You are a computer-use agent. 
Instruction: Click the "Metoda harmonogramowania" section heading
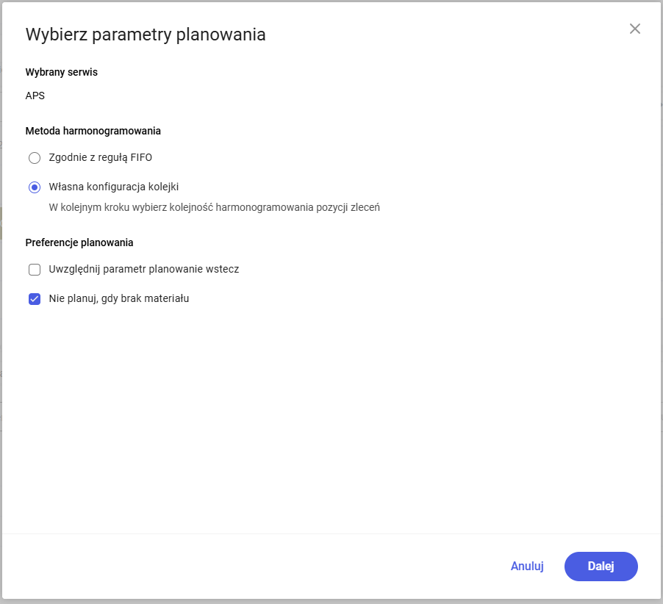93,130
